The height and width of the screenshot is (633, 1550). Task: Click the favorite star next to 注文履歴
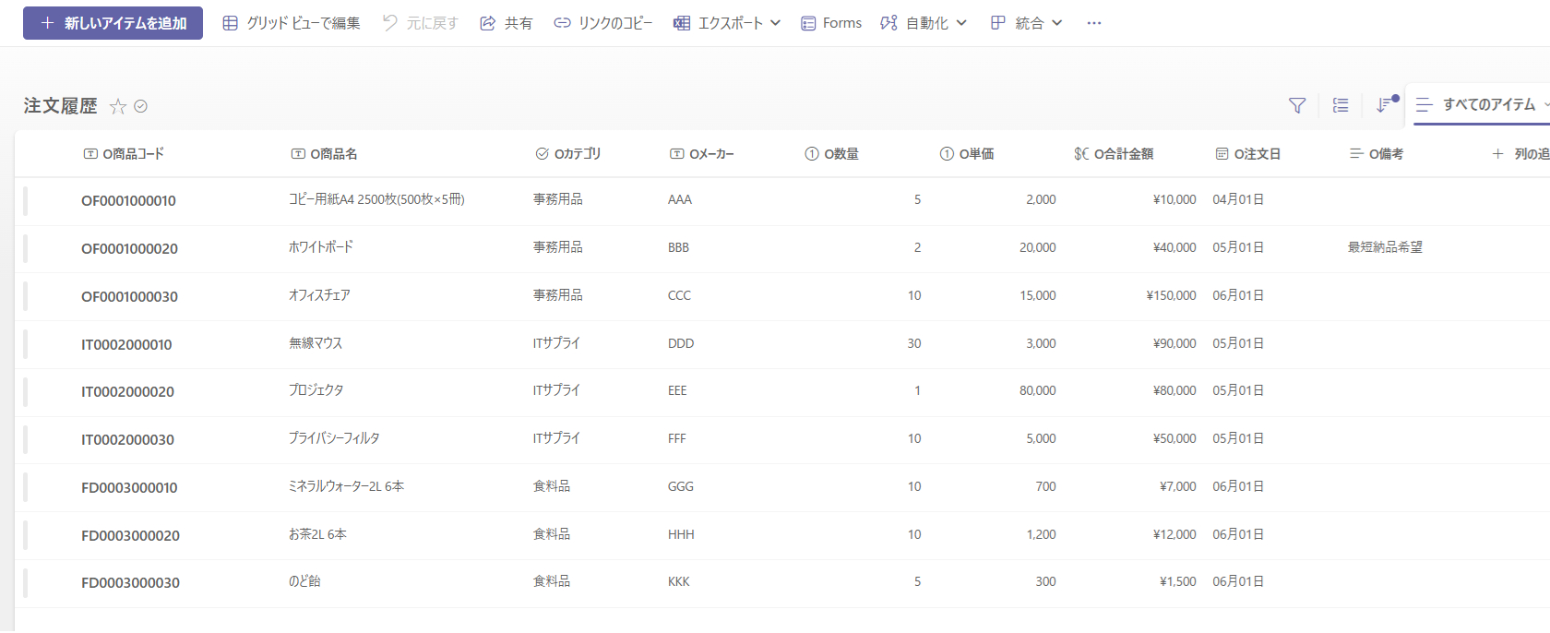click(x=117, y=106)
